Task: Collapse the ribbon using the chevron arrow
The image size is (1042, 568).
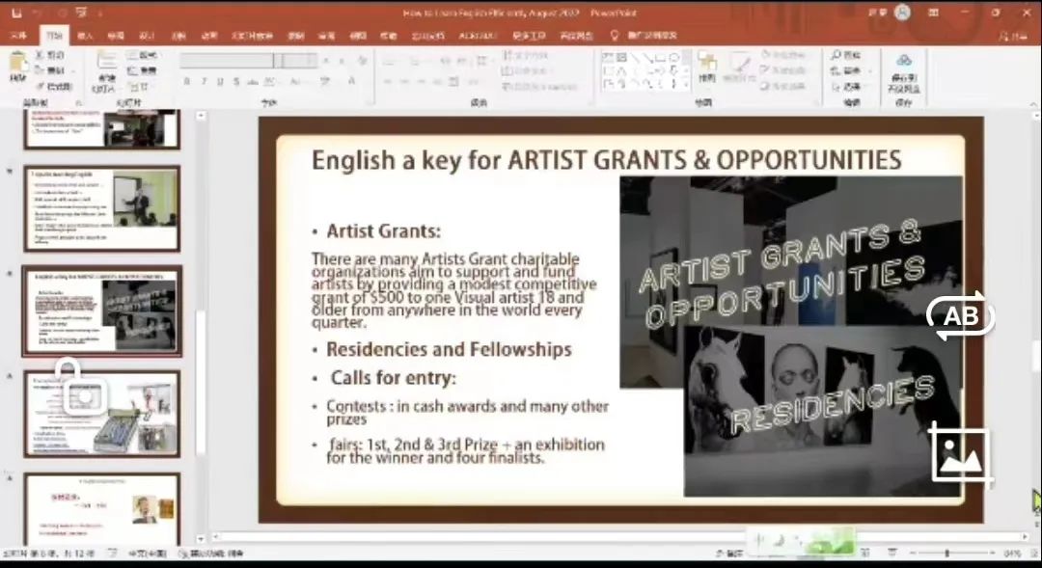Action: tap(1029, 102)
